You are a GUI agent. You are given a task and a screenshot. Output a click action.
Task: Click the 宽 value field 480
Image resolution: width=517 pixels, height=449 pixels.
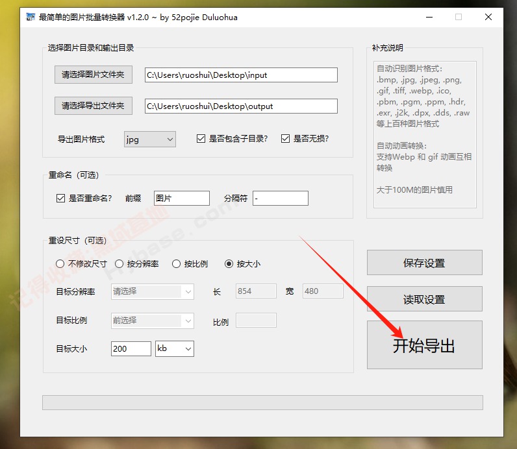(x=323, y=291)
